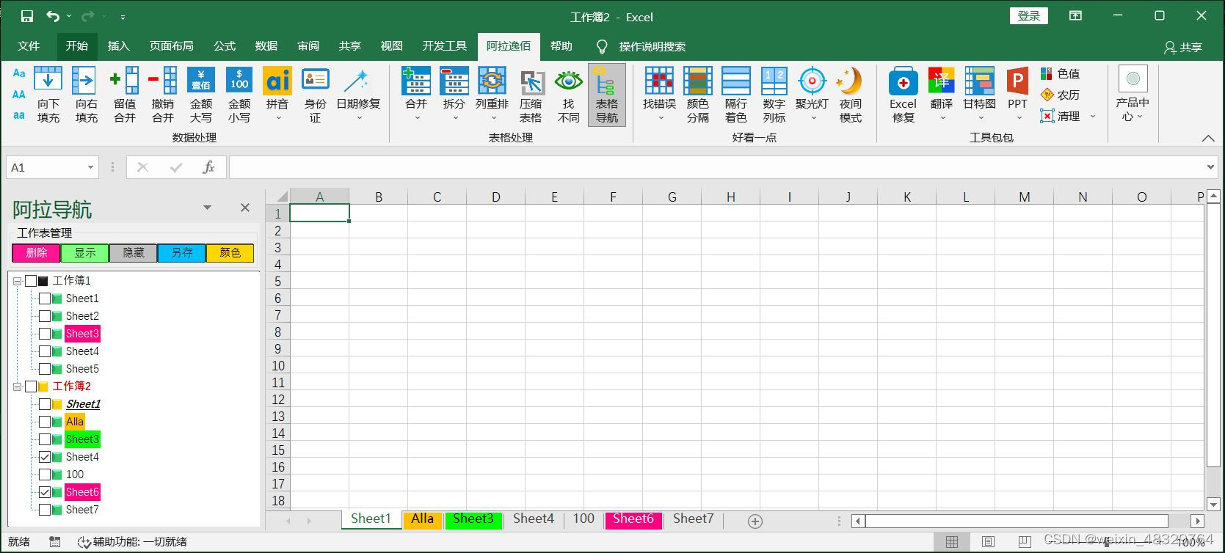Check the Sheet7 checkbox in the tree
Screen dimensions: 1225x553
pyautogui.click(x=45, y=510)
